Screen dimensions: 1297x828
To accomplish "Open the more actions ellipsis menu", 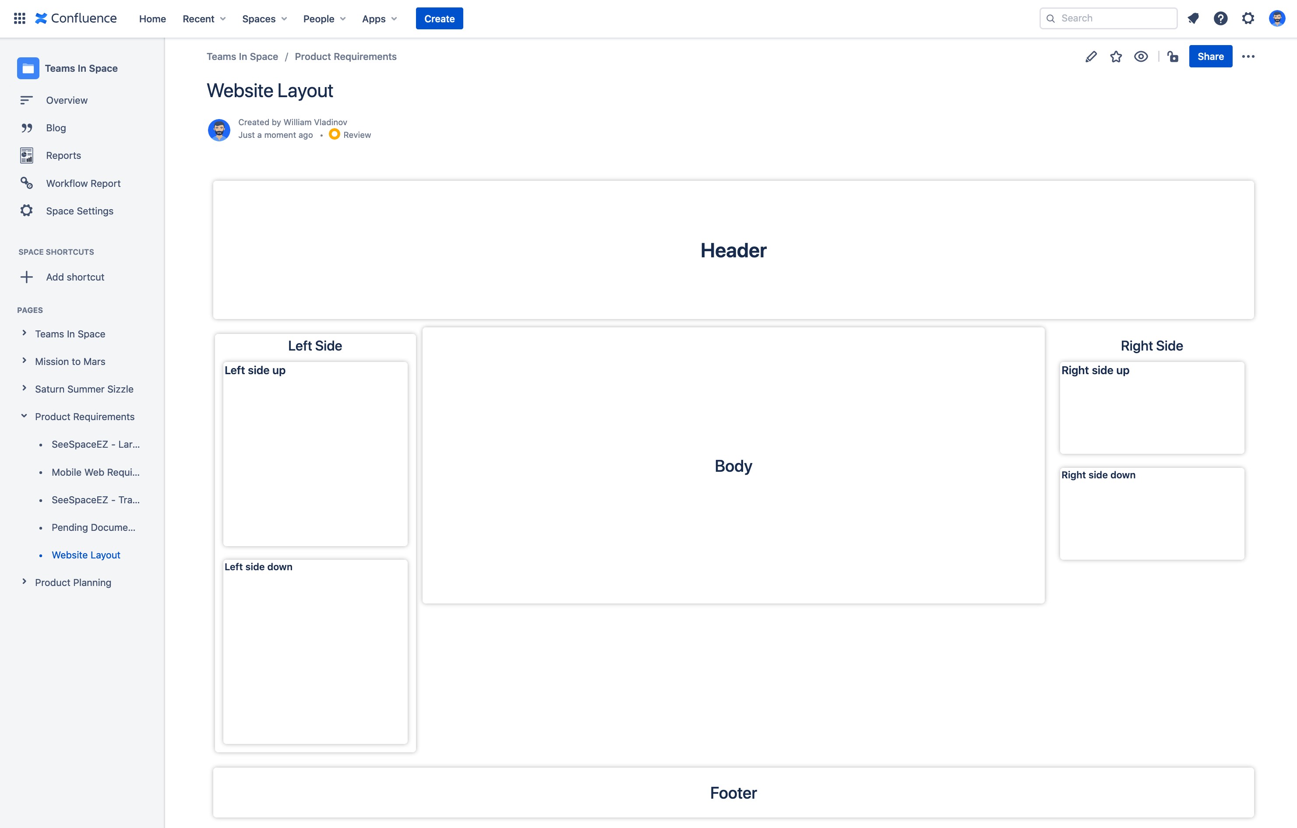I will click(x=1248, y=56).
